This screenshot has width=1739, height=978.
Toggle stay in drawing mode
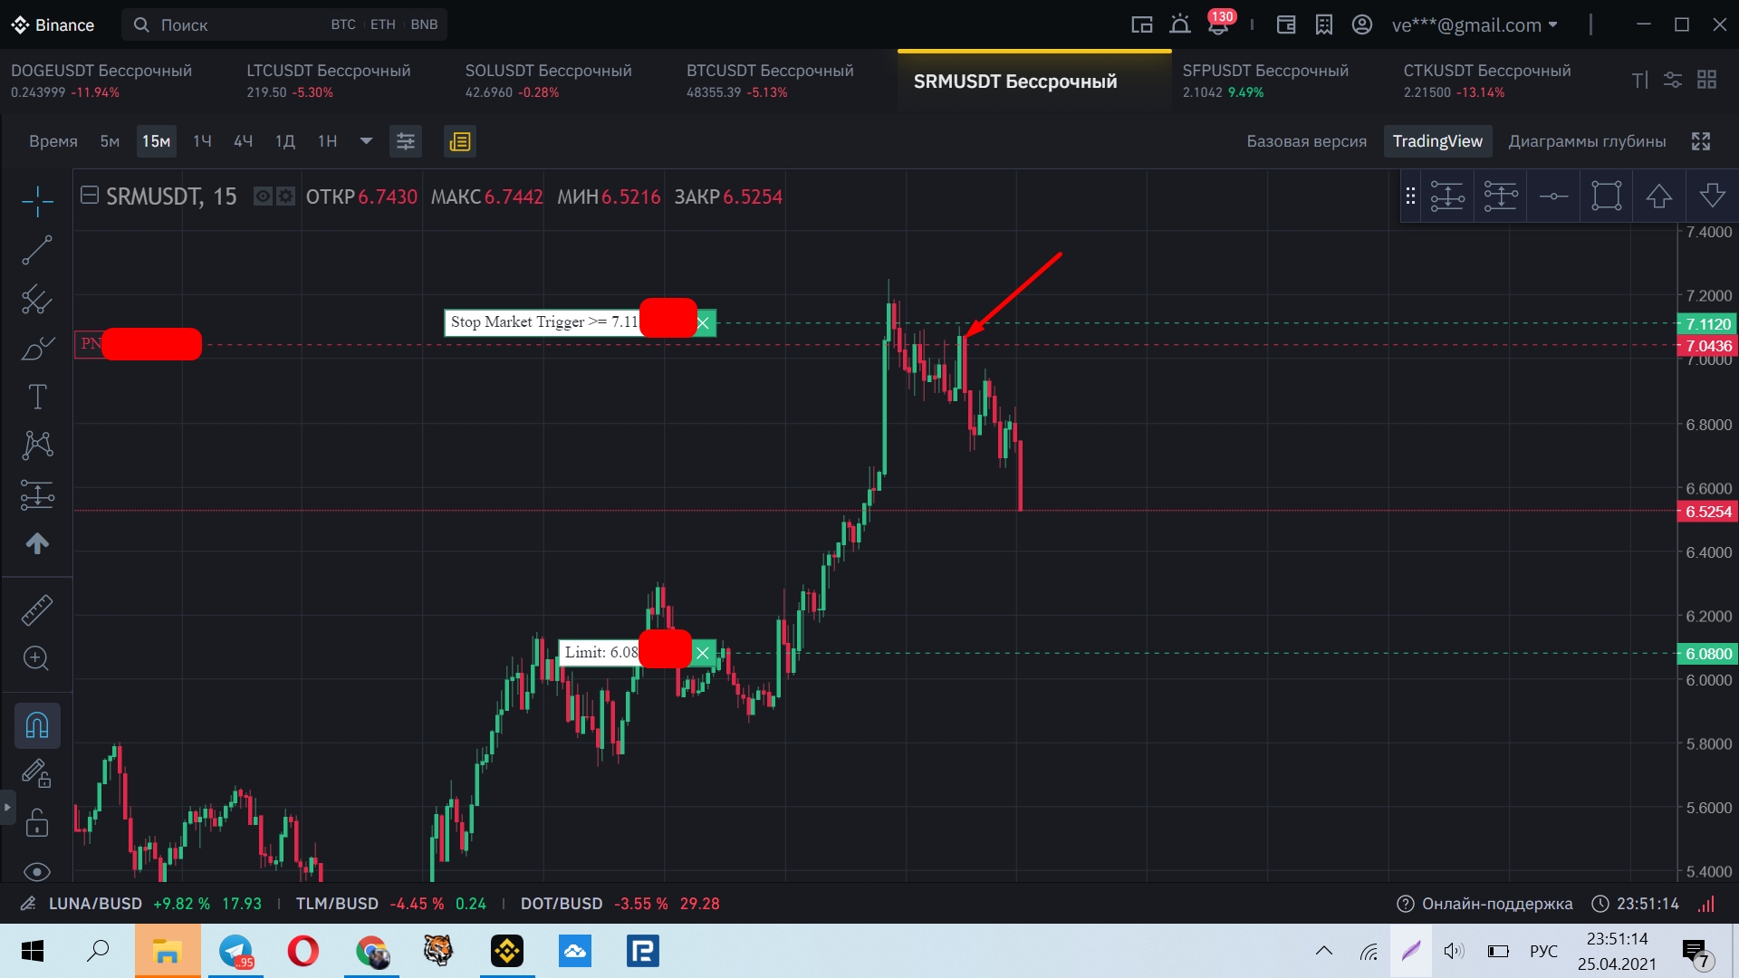37,773
